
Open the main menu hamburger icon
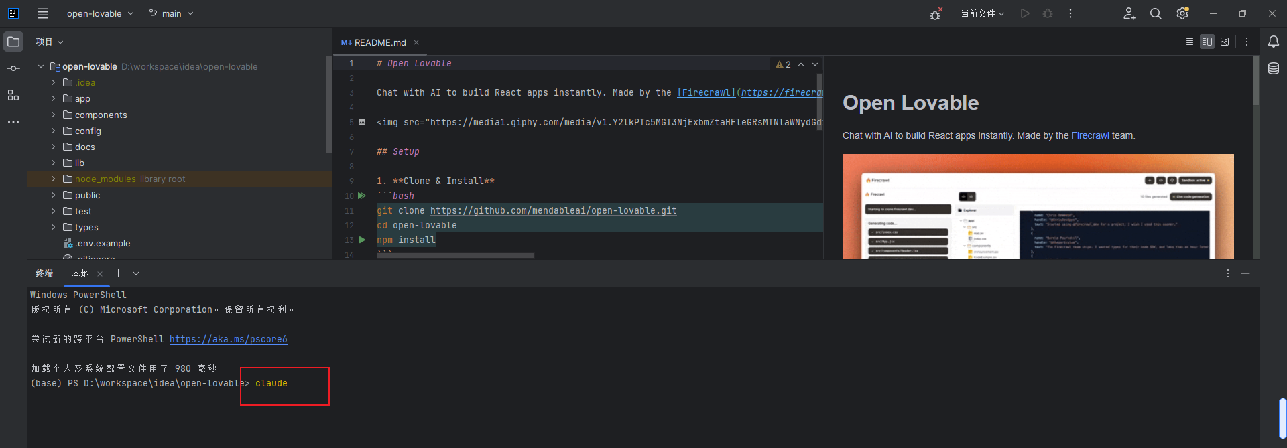pos(43,13)
